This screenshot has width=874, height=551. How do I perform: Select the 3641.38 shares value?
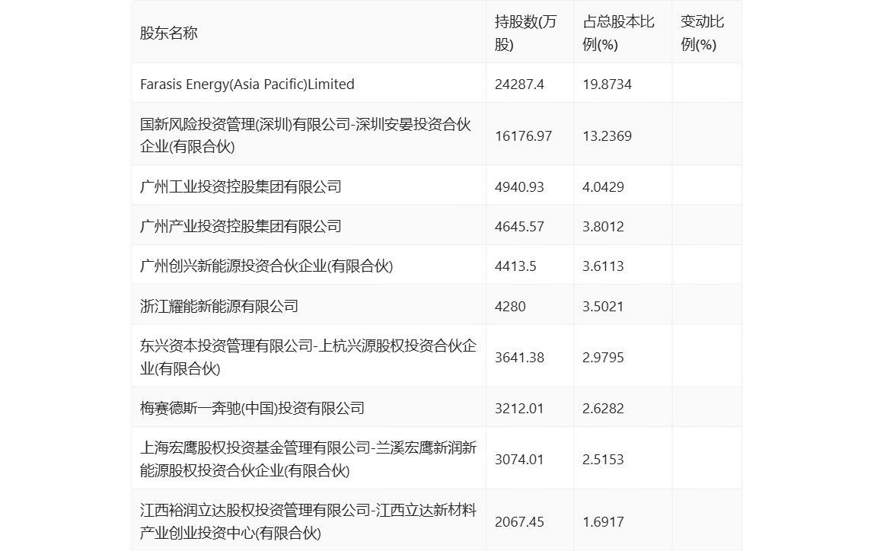click(x=519, y=358)
